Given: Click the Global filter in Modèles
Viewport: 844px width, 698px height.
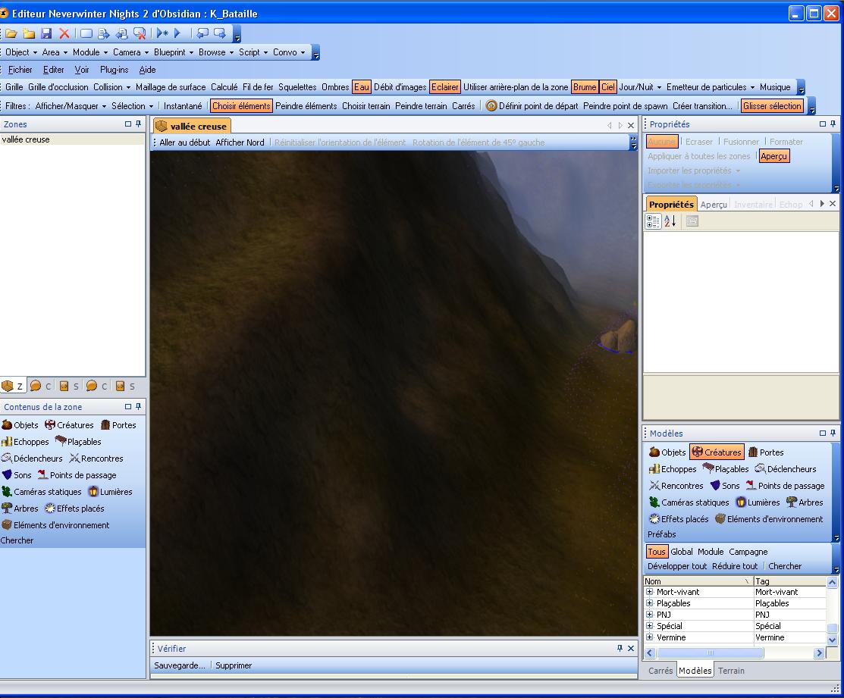Looking at the screenshot, I should tap(682, 552).
